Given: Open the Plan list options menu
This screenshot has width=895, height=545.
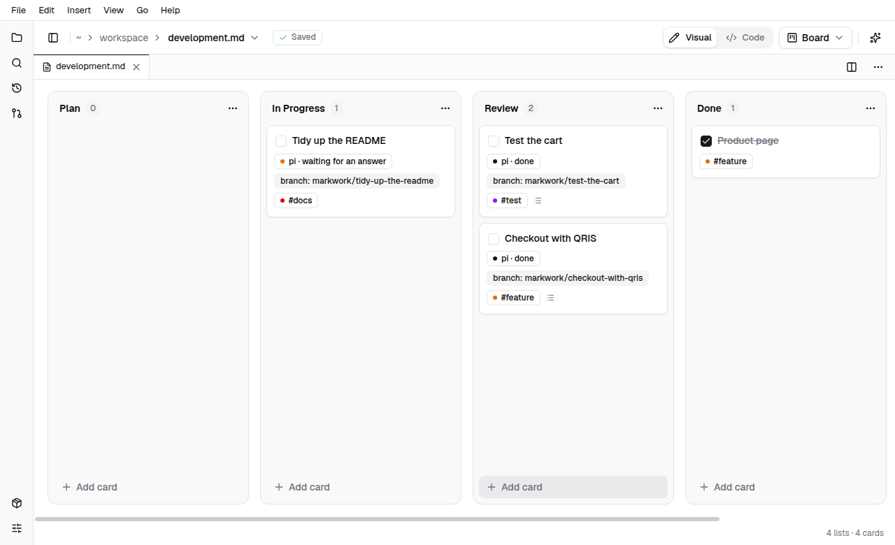Looking at the screenshot, I should coord(233,108).
